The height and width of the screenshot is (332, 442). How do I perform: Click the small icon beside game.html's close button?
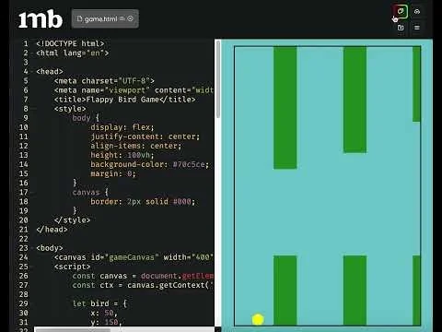122,18
